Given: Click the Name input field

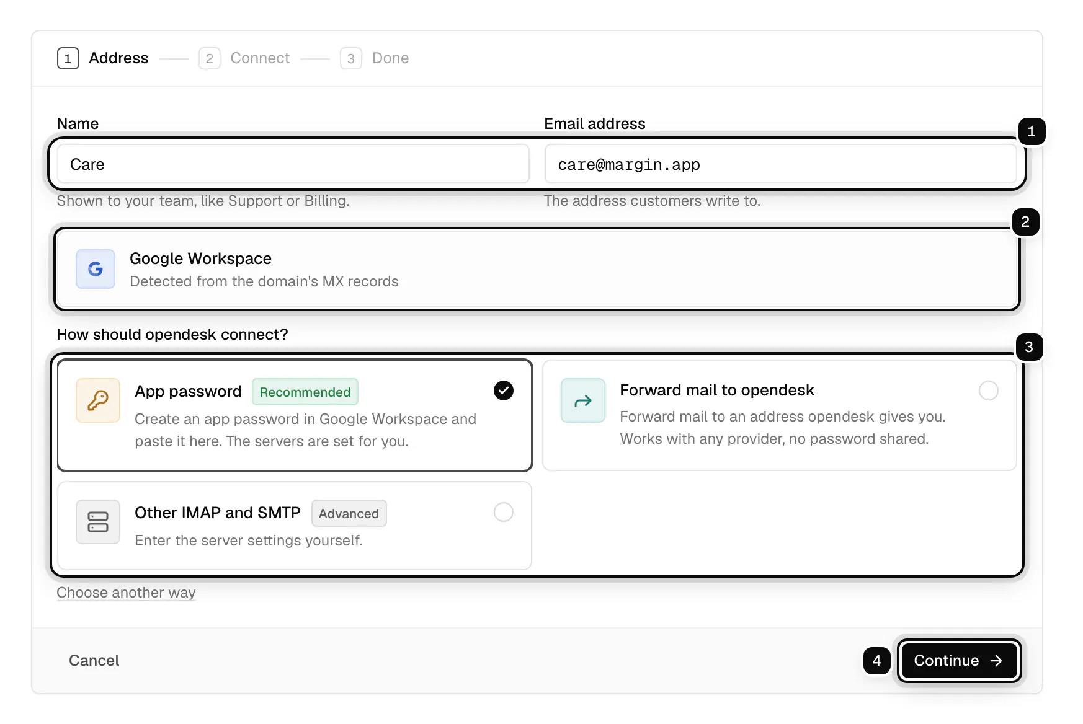Looking at the screenshot, I should (293, 164).
